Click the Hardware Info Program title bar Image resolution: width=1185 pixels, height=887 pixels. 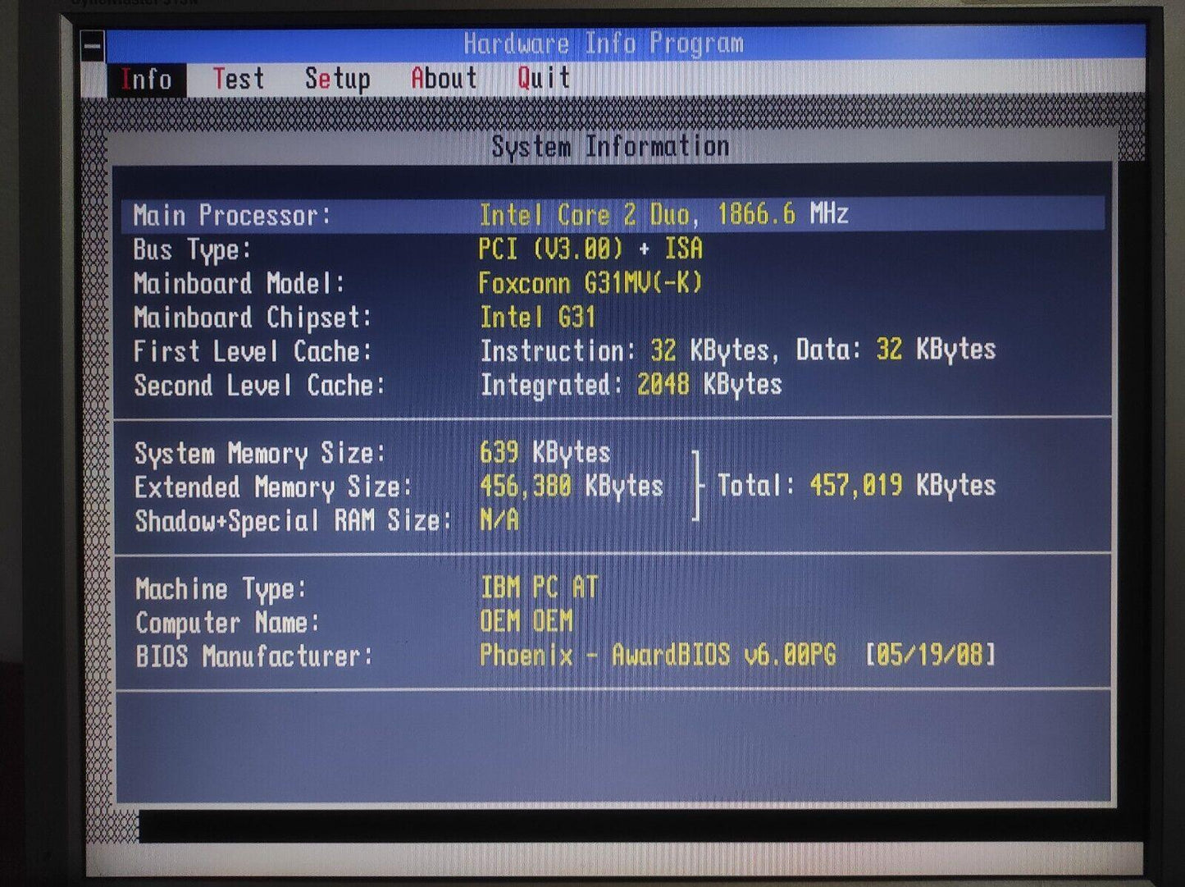click(x=604, y=43)
